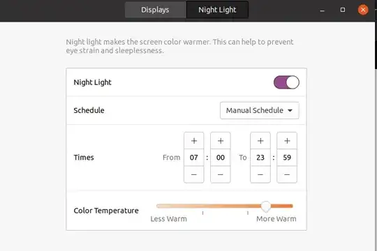
Task: Decrease the To minutes with minus
Action: click(287, 174)
